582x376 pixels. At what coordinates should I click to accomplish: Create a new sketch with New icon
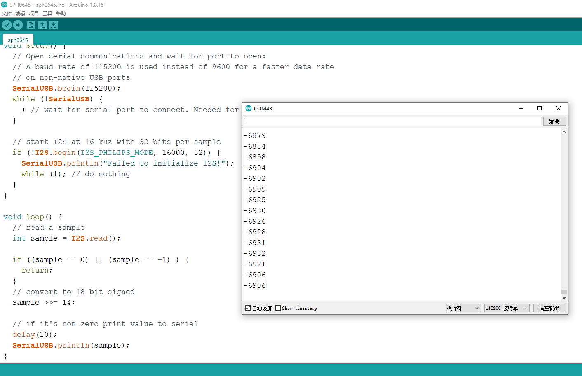click(x=31, y=25)
